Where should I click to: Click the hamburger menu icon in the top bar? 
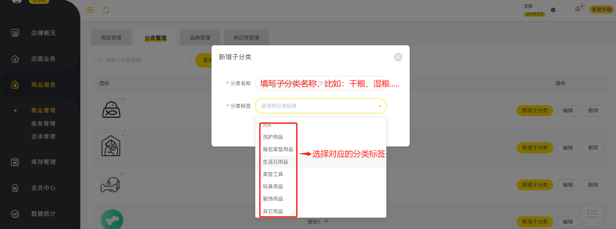[x=90, y=10]
